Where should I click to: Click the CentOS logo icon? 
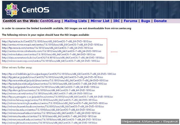click(x=12, y=10)
